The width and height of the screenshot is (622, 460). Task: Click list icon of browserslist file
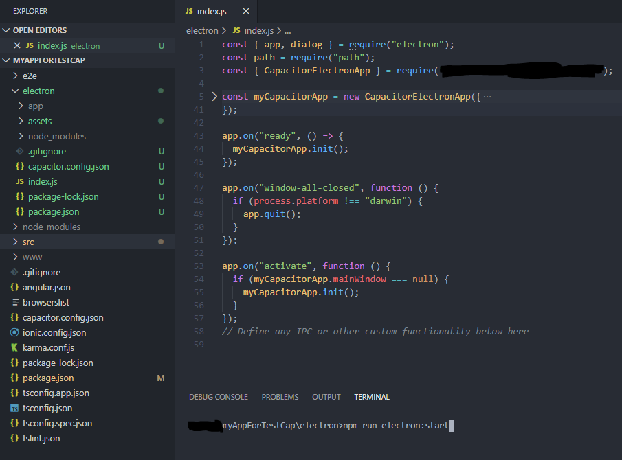16,302
